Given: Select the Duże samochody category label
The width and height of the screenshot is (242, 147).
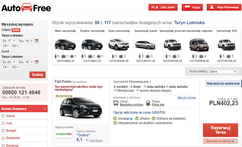Looking at the screenshot, I should [x=119, y=31].
